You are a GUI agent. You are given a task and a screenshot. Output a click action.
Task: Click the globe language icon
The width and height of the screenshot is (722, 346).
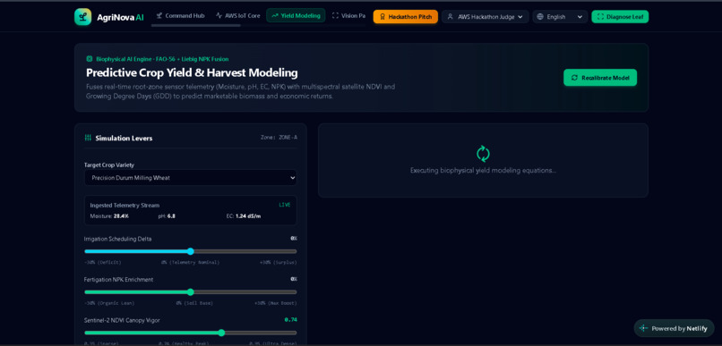(540, 17)
